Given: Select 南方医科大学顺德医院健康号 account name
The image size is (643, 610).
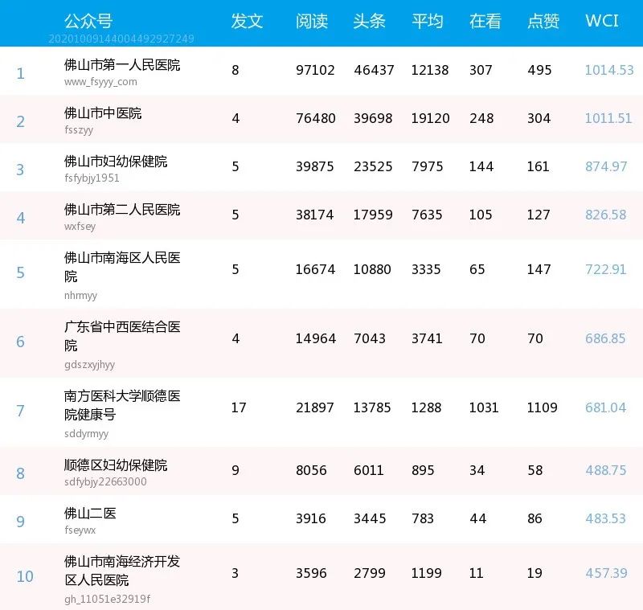Looking at the screenshot, I should 122,405.
